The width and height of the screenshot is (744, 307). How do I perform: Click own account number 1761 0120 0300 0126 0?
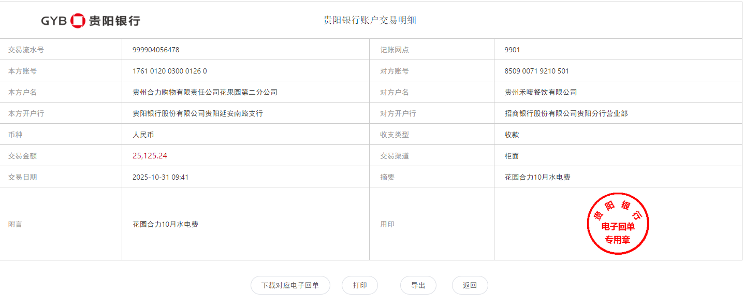(170, 71)
